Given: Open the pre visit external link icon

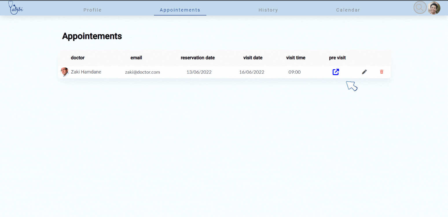Looking at the screenshot, I should 335,72.
